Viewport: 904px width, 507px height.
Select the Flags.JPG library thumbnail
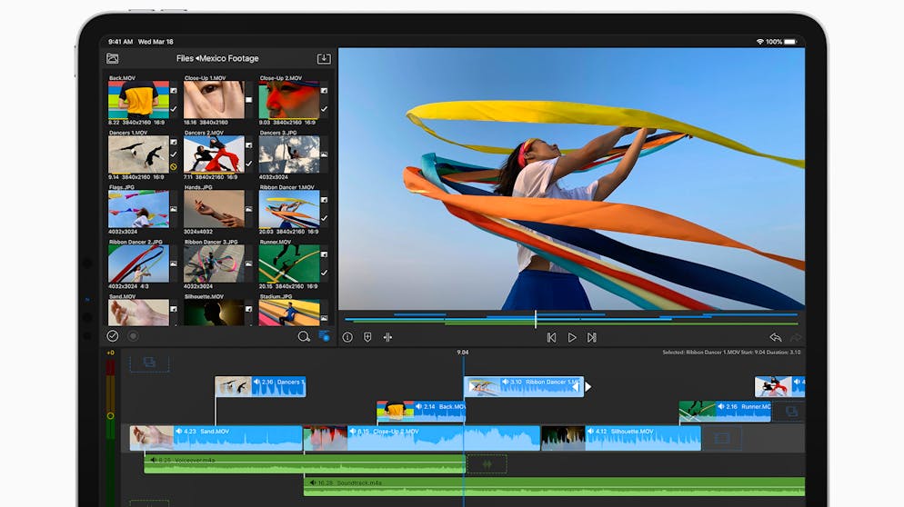click(x=138, y=209)
